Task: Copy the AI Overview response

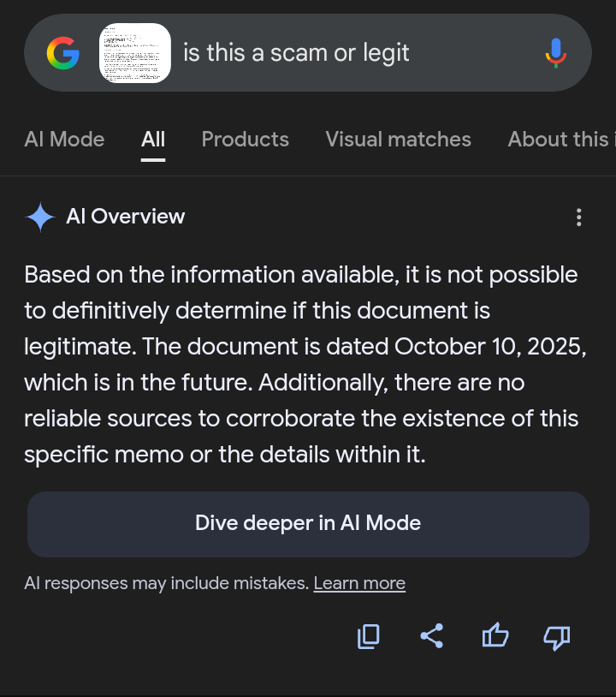Action: pyautogui.click(x=369, y=635)
